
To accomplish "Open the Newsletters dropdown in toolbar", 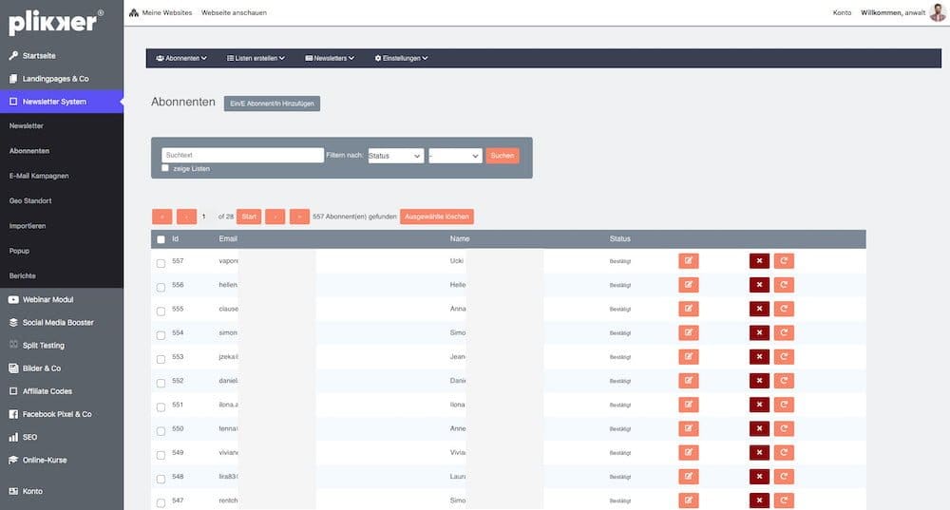I will point(330,58).
